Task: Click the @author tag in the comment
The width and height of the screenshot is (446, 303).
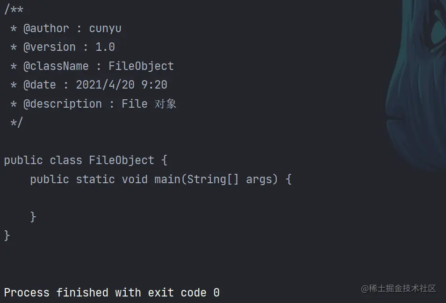Action: tap(46, 28)
